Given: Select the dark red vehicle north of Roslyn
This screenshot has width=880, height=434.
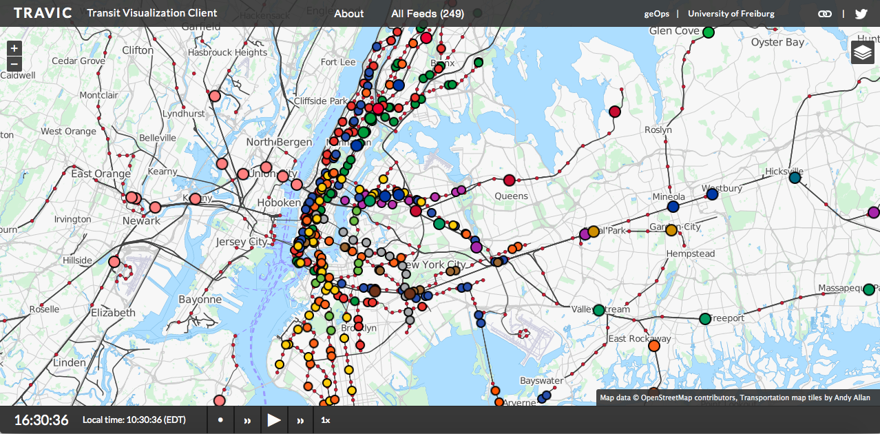Looking at the screenshot, I should pyautogui.click(x=615, y=112).
